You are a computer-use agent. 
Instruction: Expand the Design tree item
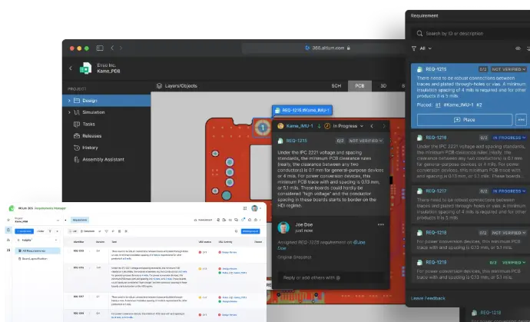pos(69,101)
